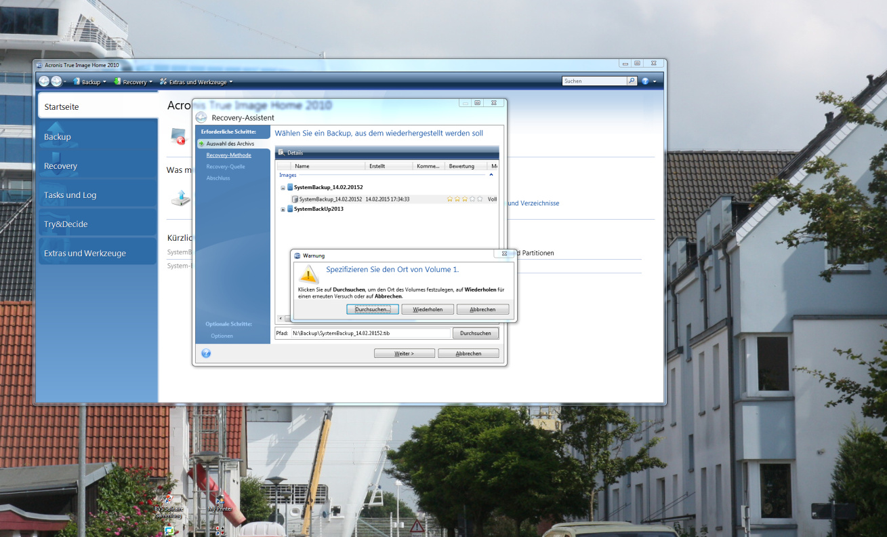Click the Bewertung column header
Image resolution: width=887 pixels, height=537 pixels.
tap(466, 166)
